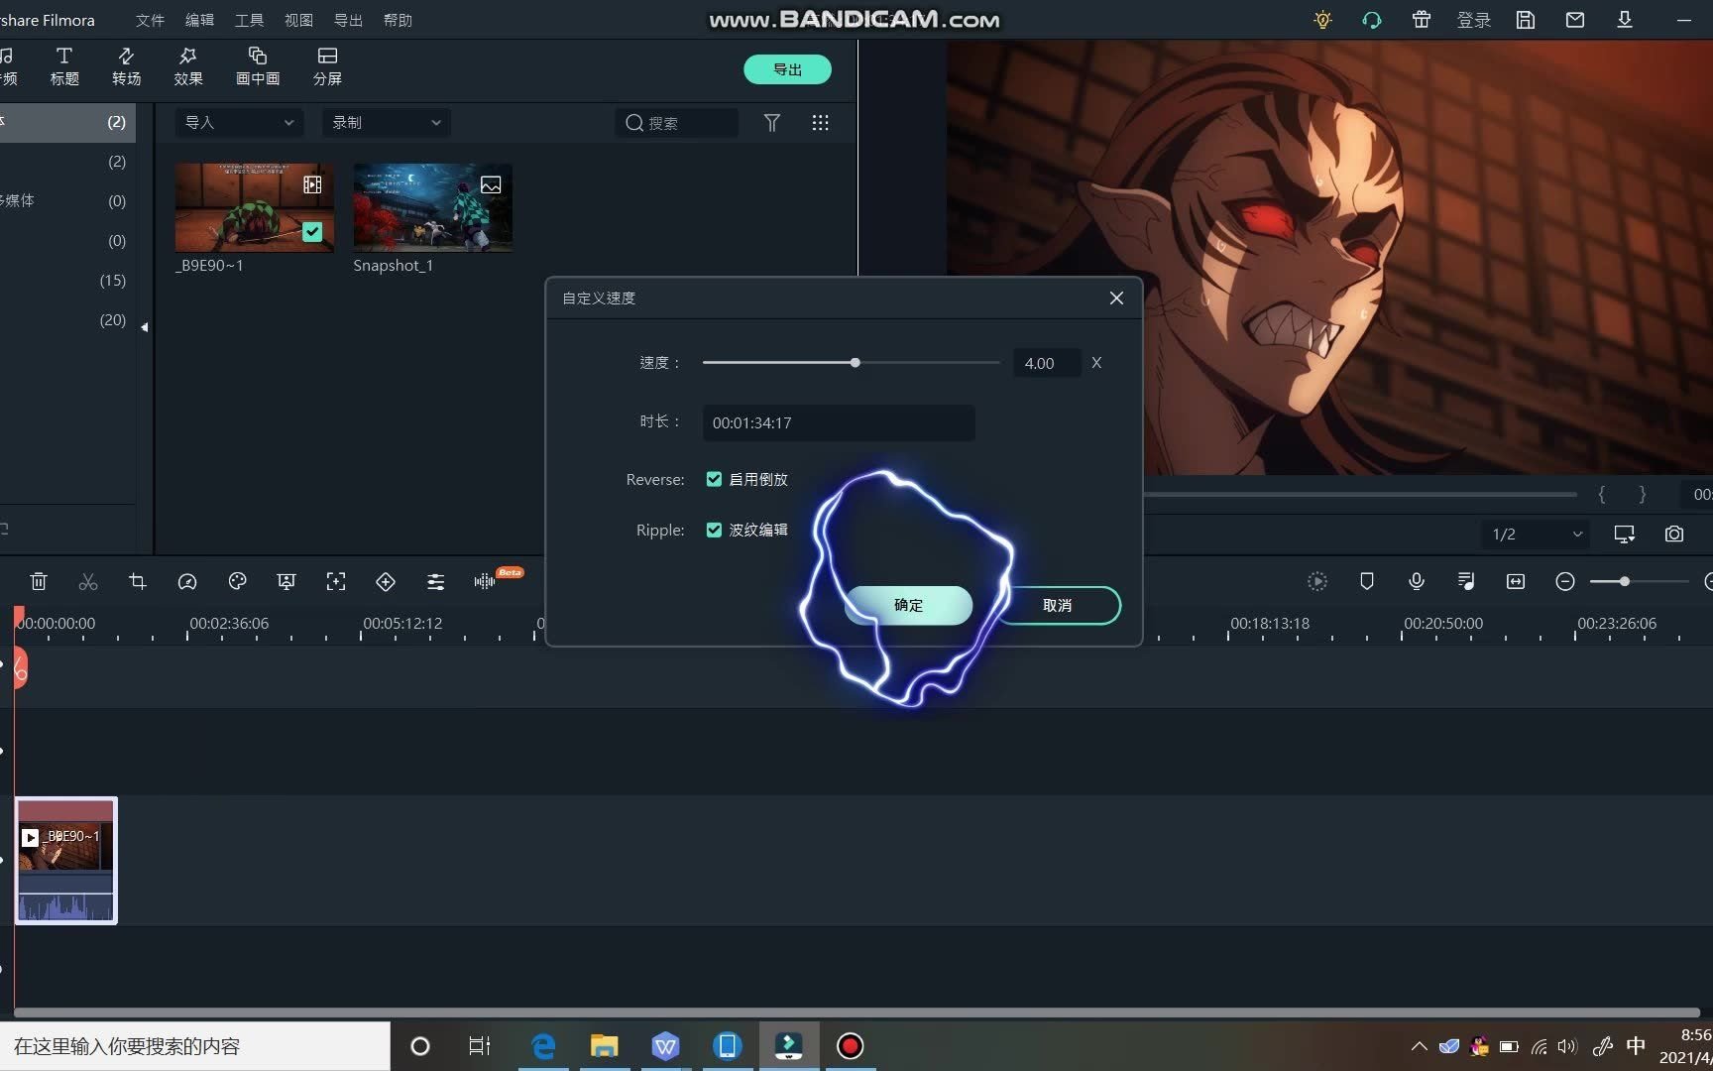Open the 转场 (Transitions) tab
Screen dimensions: 1713x1071
tap(126, 66)
